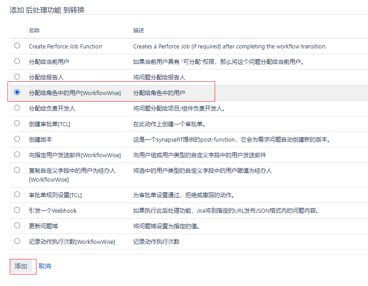368x286 pixels.
Task: Click the 更新问题域 description text
Action: coord(166,226)
